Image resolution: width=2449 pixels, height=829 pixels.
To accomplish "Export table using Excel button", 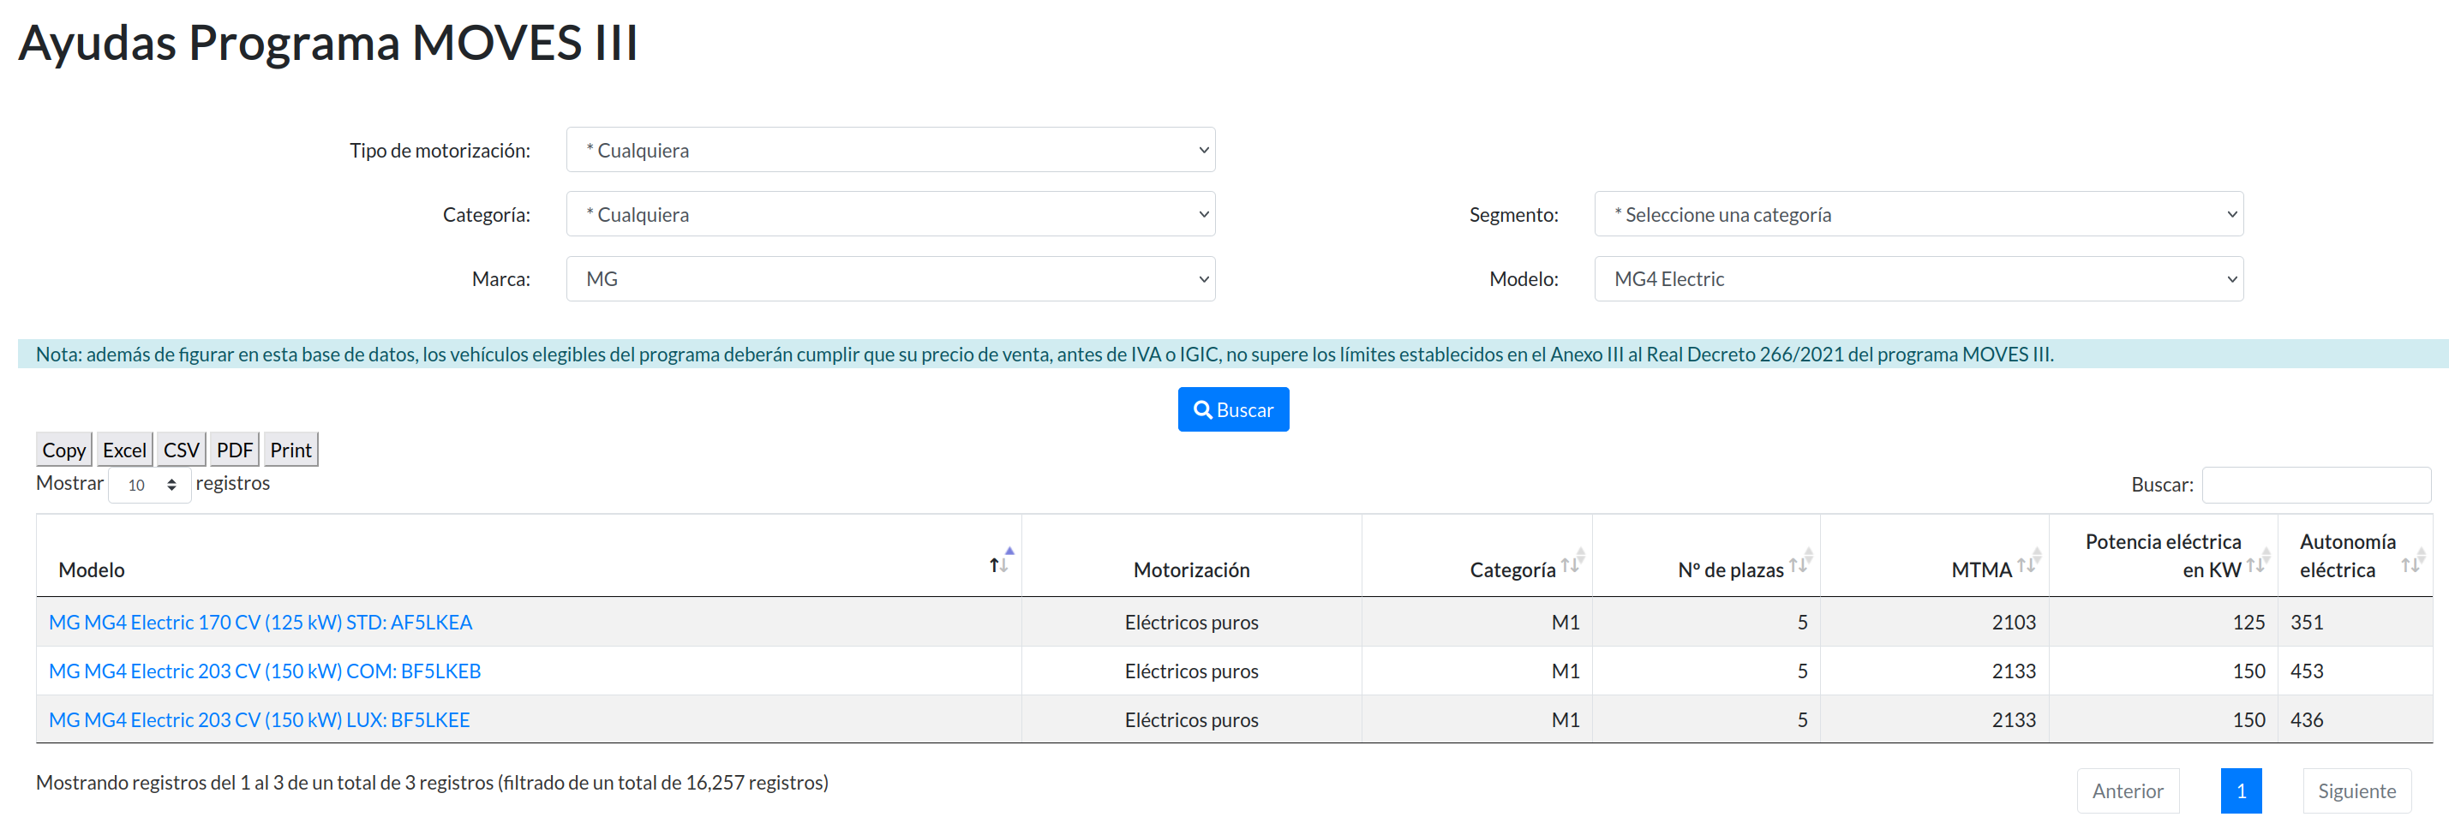I will click(x=124, y=450).
